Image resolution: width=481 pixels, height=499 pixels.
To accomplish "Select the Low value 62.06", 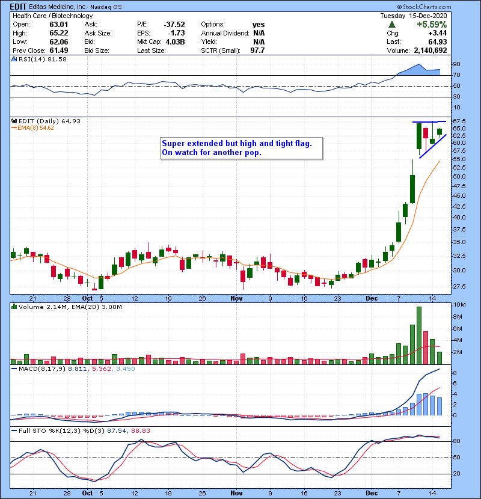I will tap(58, 41).
